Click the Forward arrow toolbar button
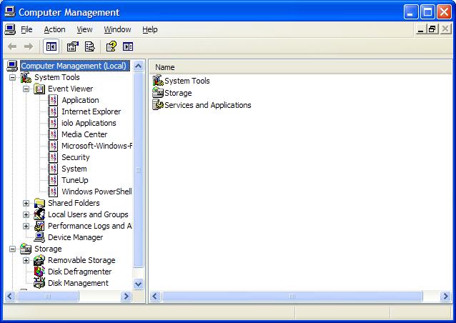 tap(28, 46)
